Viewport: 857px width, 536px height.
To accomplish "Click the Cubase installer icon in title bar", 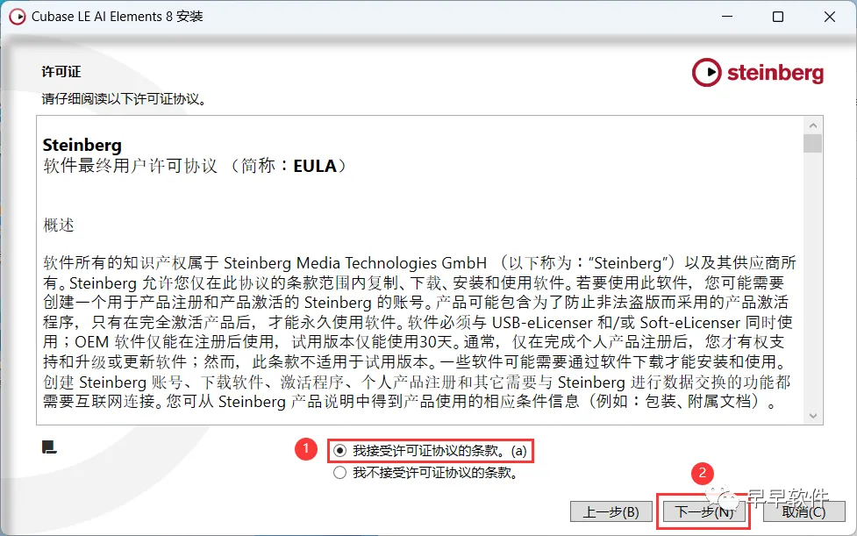I will click(18, 17).
